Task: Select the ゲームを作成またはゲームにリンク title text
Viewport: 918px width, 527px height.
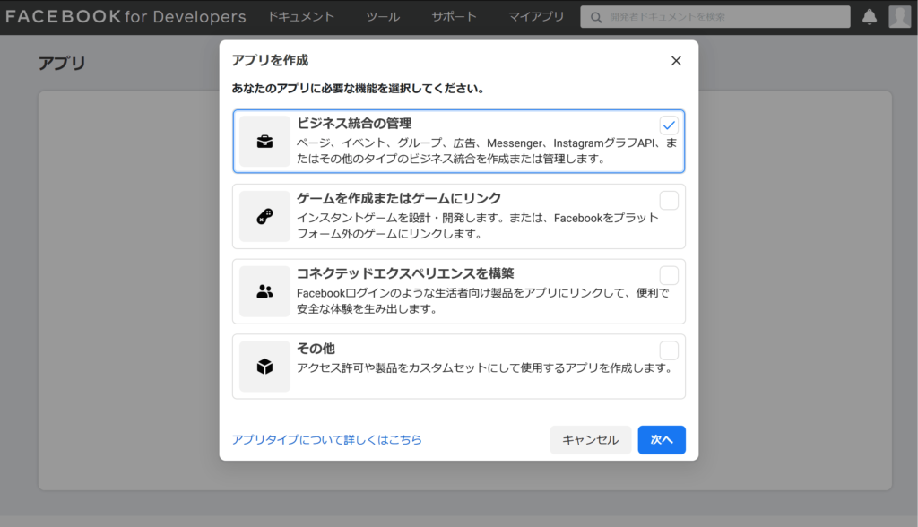Action: click(399, 198)
